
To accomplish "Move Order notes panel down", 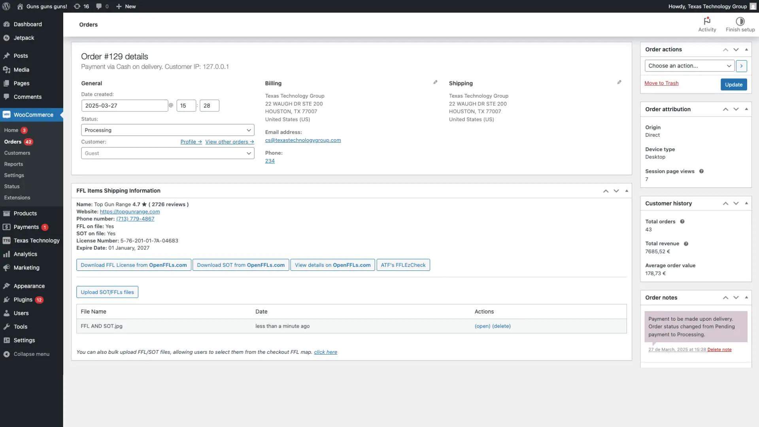I will [x=736, y=297].
